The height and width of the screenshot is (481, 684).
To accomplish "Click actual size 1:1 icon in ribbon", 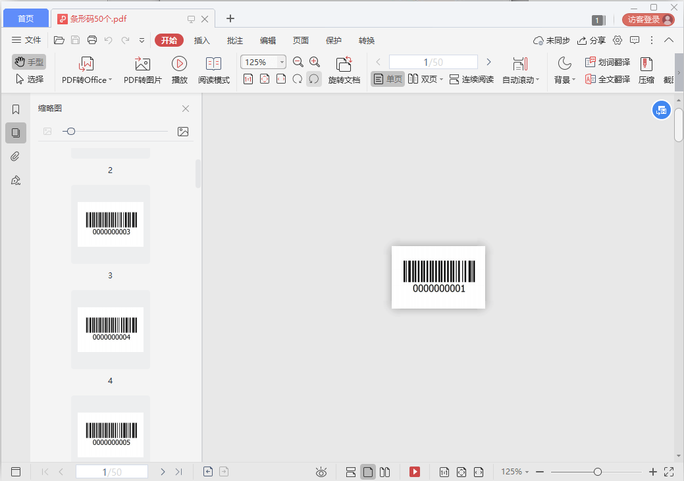I will click(x=248, y=79).
